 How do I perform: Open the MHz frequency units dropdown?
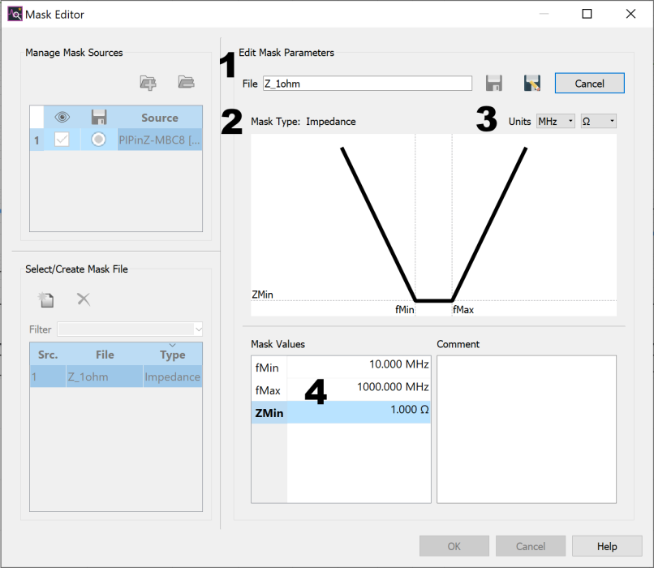[x=555, y=121]
